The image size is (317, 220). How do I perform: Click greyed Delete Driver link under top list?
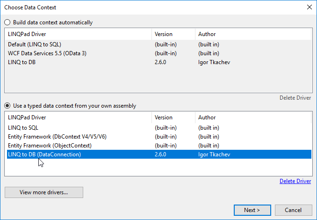tap(295, 98)
